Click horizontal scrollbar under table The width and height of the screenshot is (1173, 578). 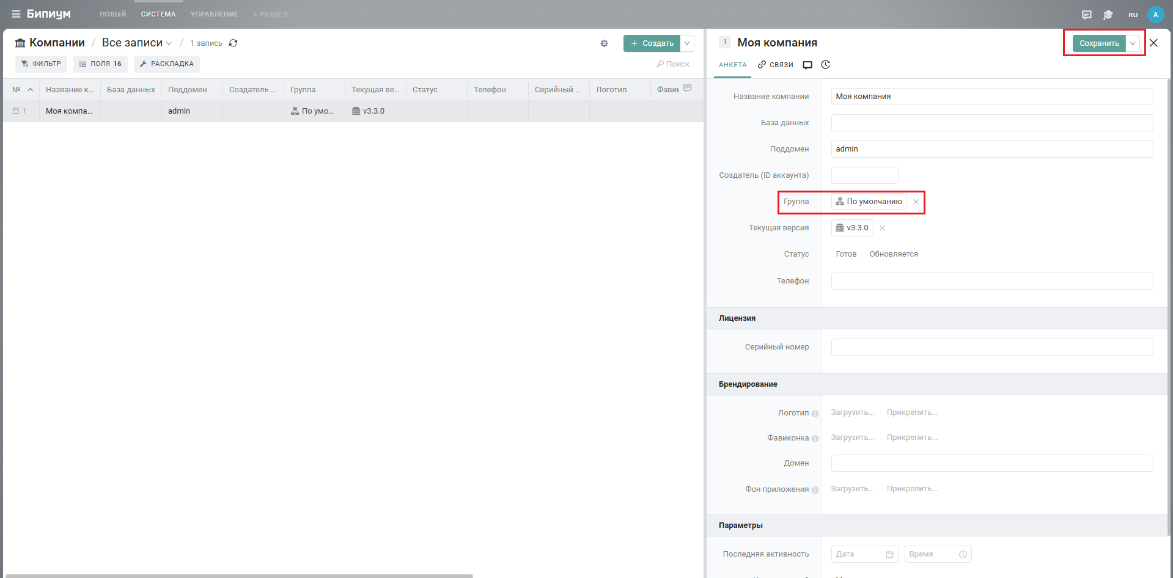tap(239, 576)
